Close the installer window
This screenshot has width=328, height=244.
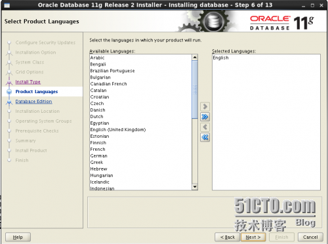pos(321,5)
